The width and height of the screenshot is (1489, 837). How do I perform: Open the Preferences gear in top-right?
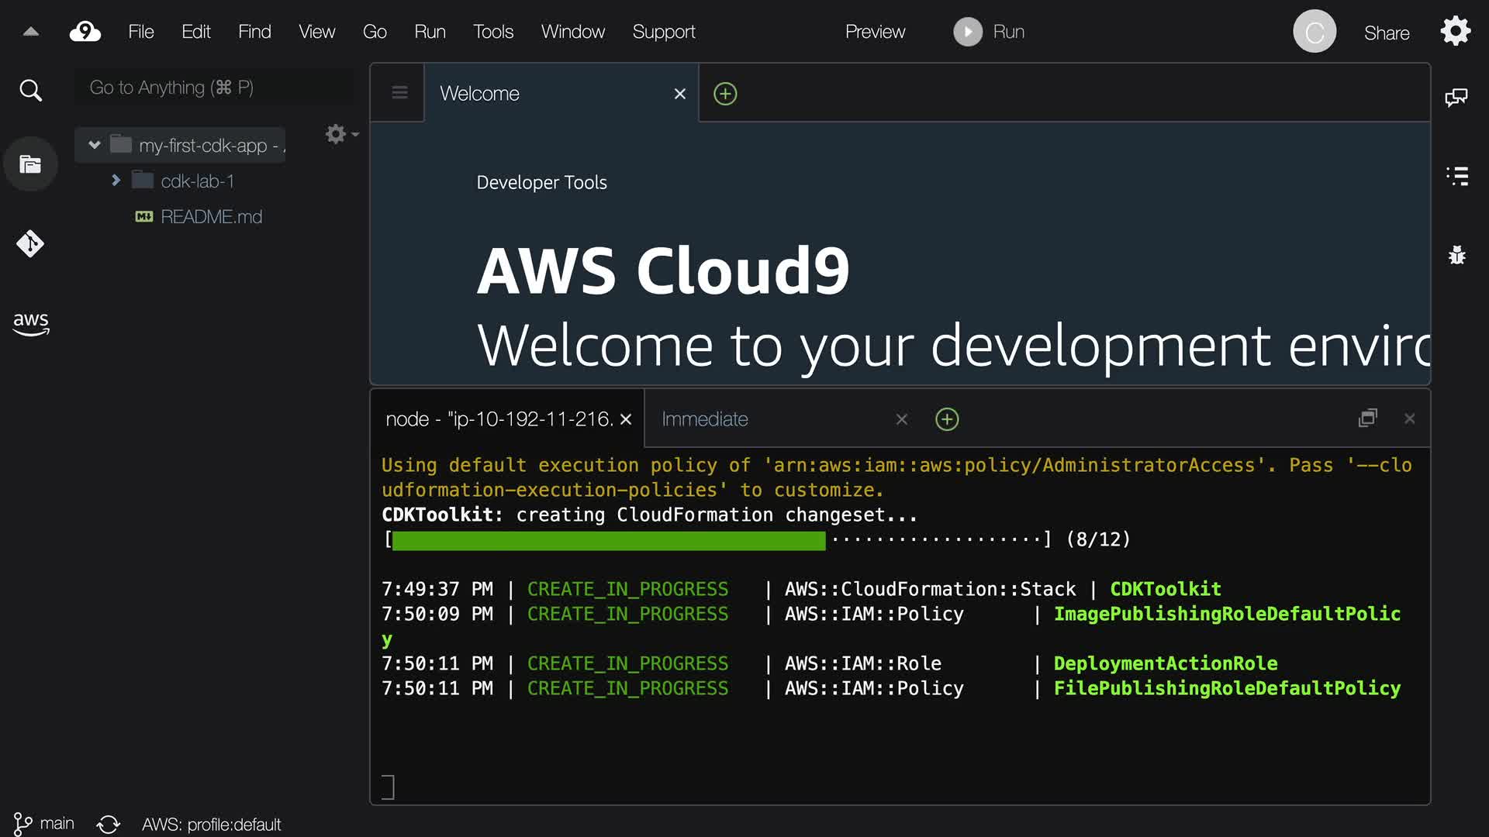[x=1455, y=32]
